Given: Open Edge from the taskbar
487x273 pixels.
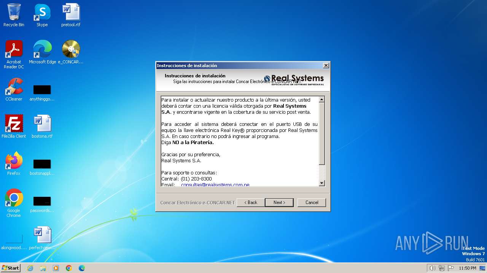Looking at the screenshot, I should coord(82,268).
